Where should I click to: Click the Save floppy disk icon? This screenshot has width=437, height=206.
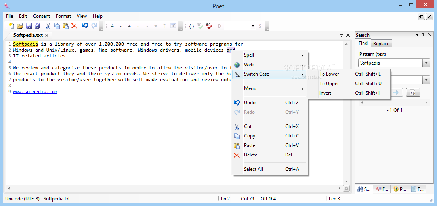click(29, 26)
